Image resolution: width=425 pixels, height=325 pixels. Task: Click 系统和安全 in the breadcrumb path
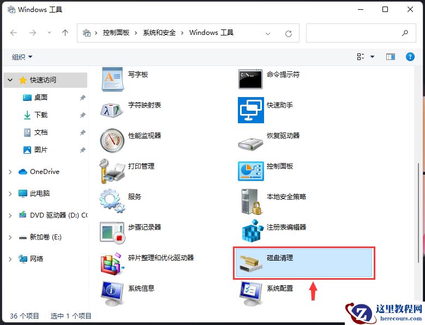159,33
